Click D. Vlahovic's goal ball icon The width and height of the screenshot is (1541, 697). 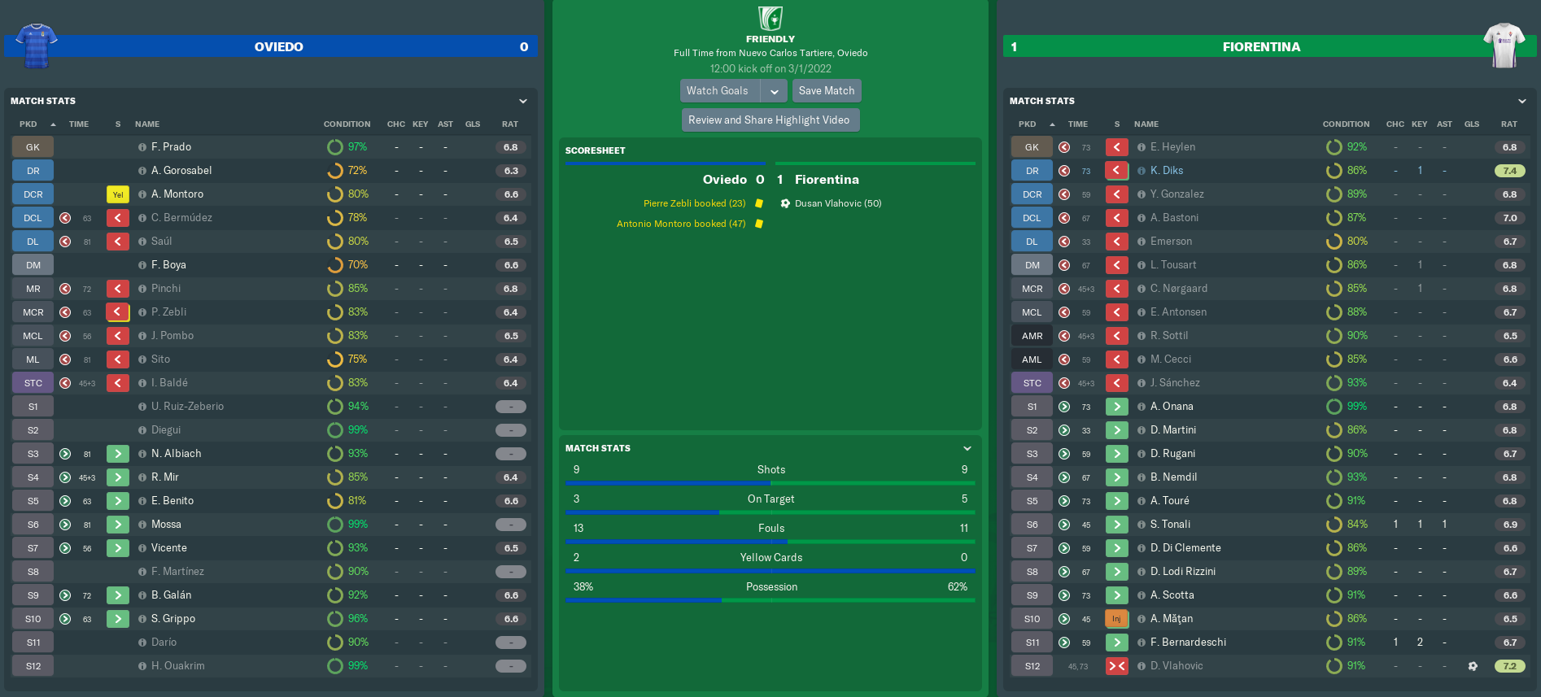(1472, 666)
